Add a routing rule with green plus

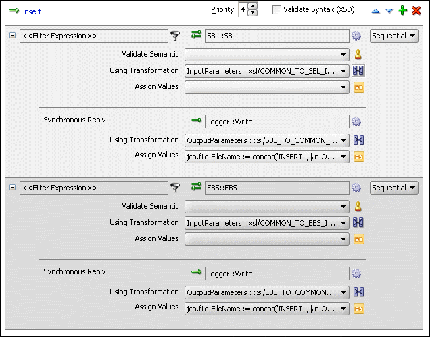click(402, 10)
